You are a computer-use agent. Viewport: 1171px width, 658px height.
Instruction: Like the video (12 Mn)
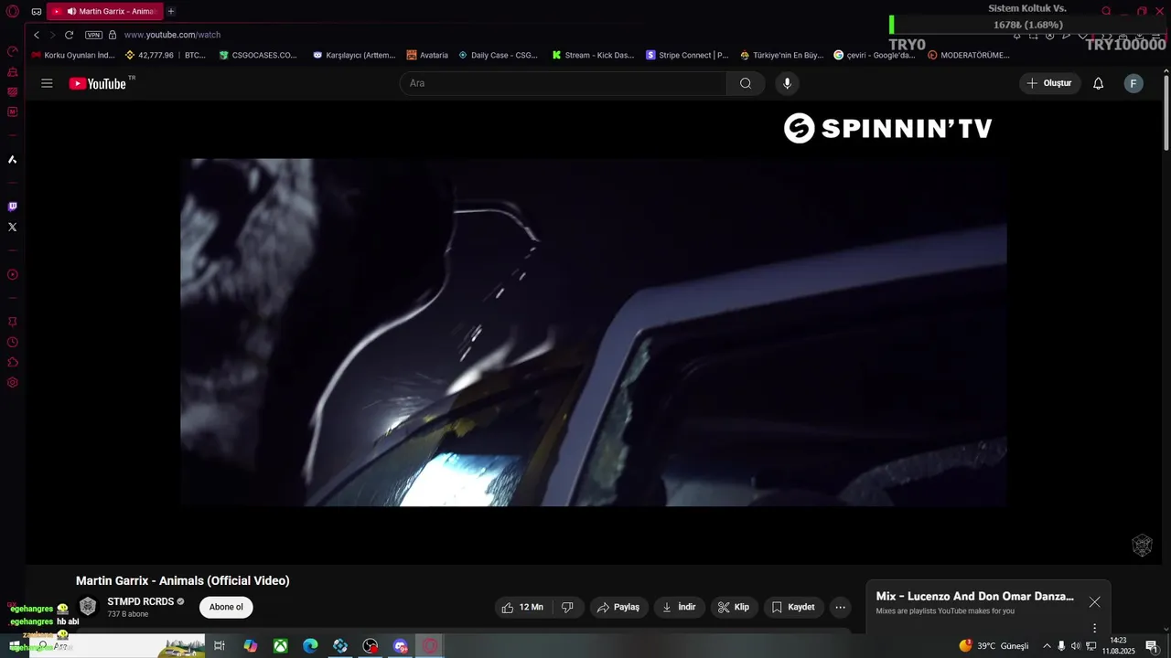click(523, 607)
